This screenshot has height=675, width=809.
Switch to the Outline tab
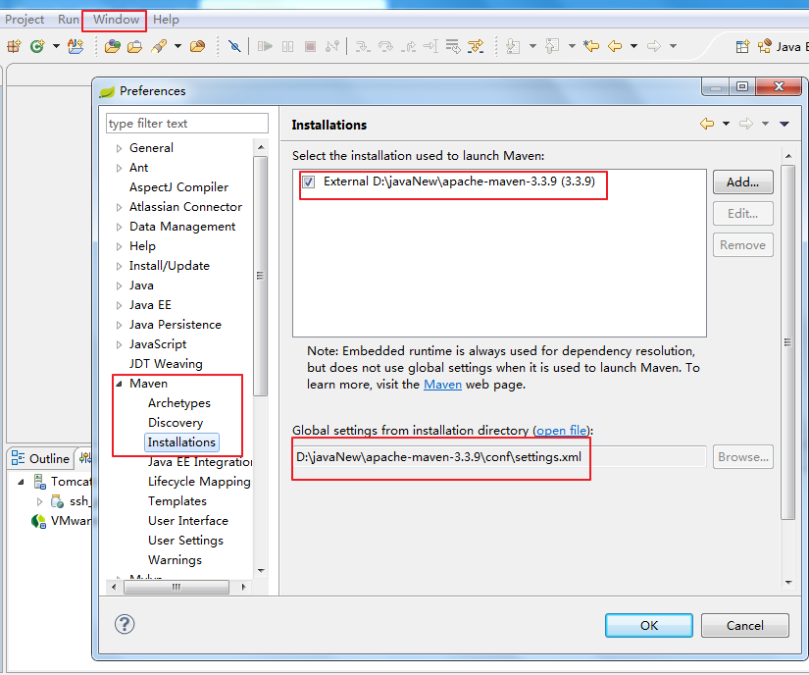41,458
